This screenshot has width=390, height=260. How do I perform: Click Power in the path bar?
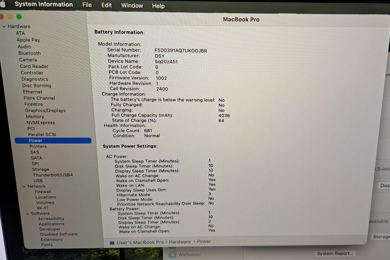[204, 241]
